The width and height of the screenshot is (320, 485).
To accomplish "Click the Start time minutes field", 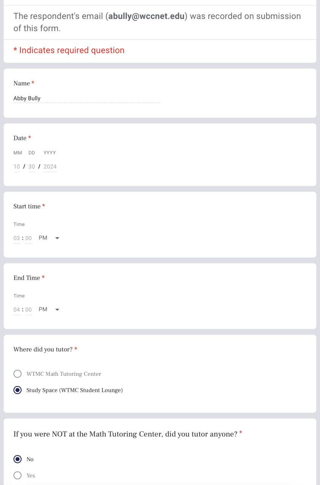I will [x=28, y=238].
